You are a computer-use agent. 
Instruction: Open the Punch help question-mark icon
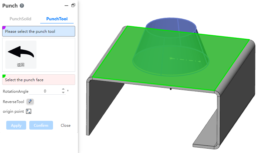click(22, 6)
